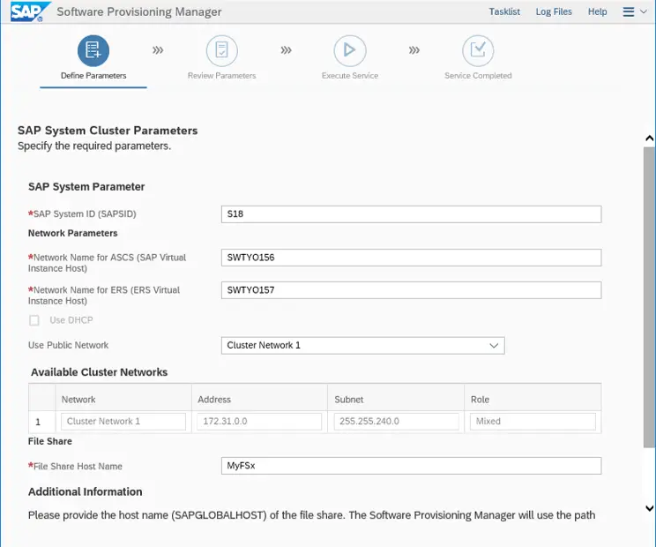Click the Network column header

[x=123, y=400]
